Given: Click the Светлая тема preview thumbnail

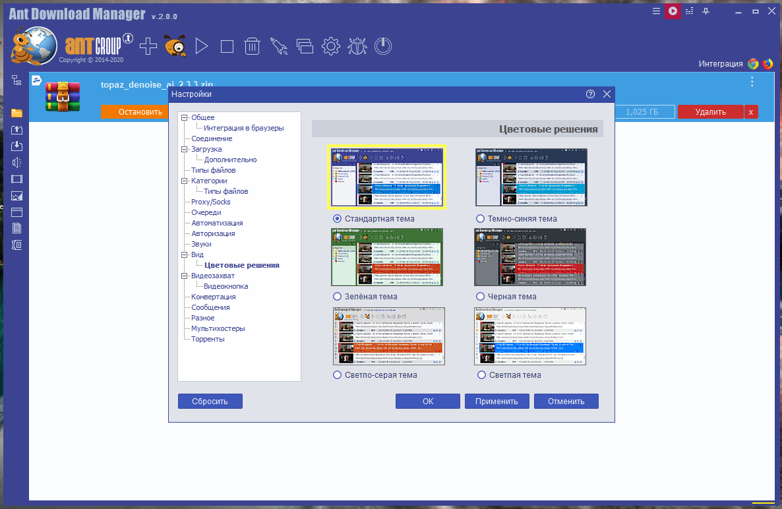Looking at the screenshot, I should (x=530, y=336).
